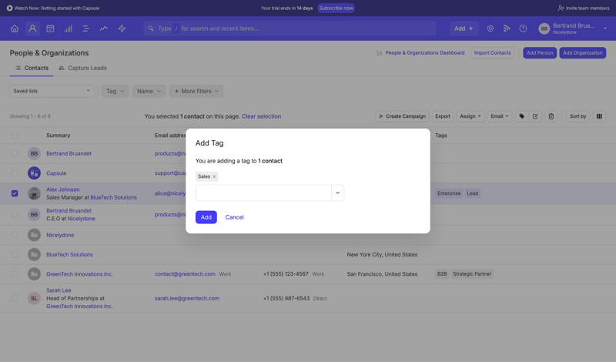616x362 pixels.
Task: Check the BlueTech Solutions row checkbox
Action: (x=15, y=254)
